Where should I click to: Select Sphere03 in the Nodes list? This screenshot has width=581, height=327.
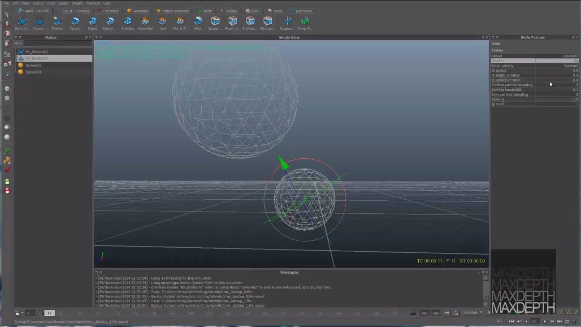[x=54, y=65]
